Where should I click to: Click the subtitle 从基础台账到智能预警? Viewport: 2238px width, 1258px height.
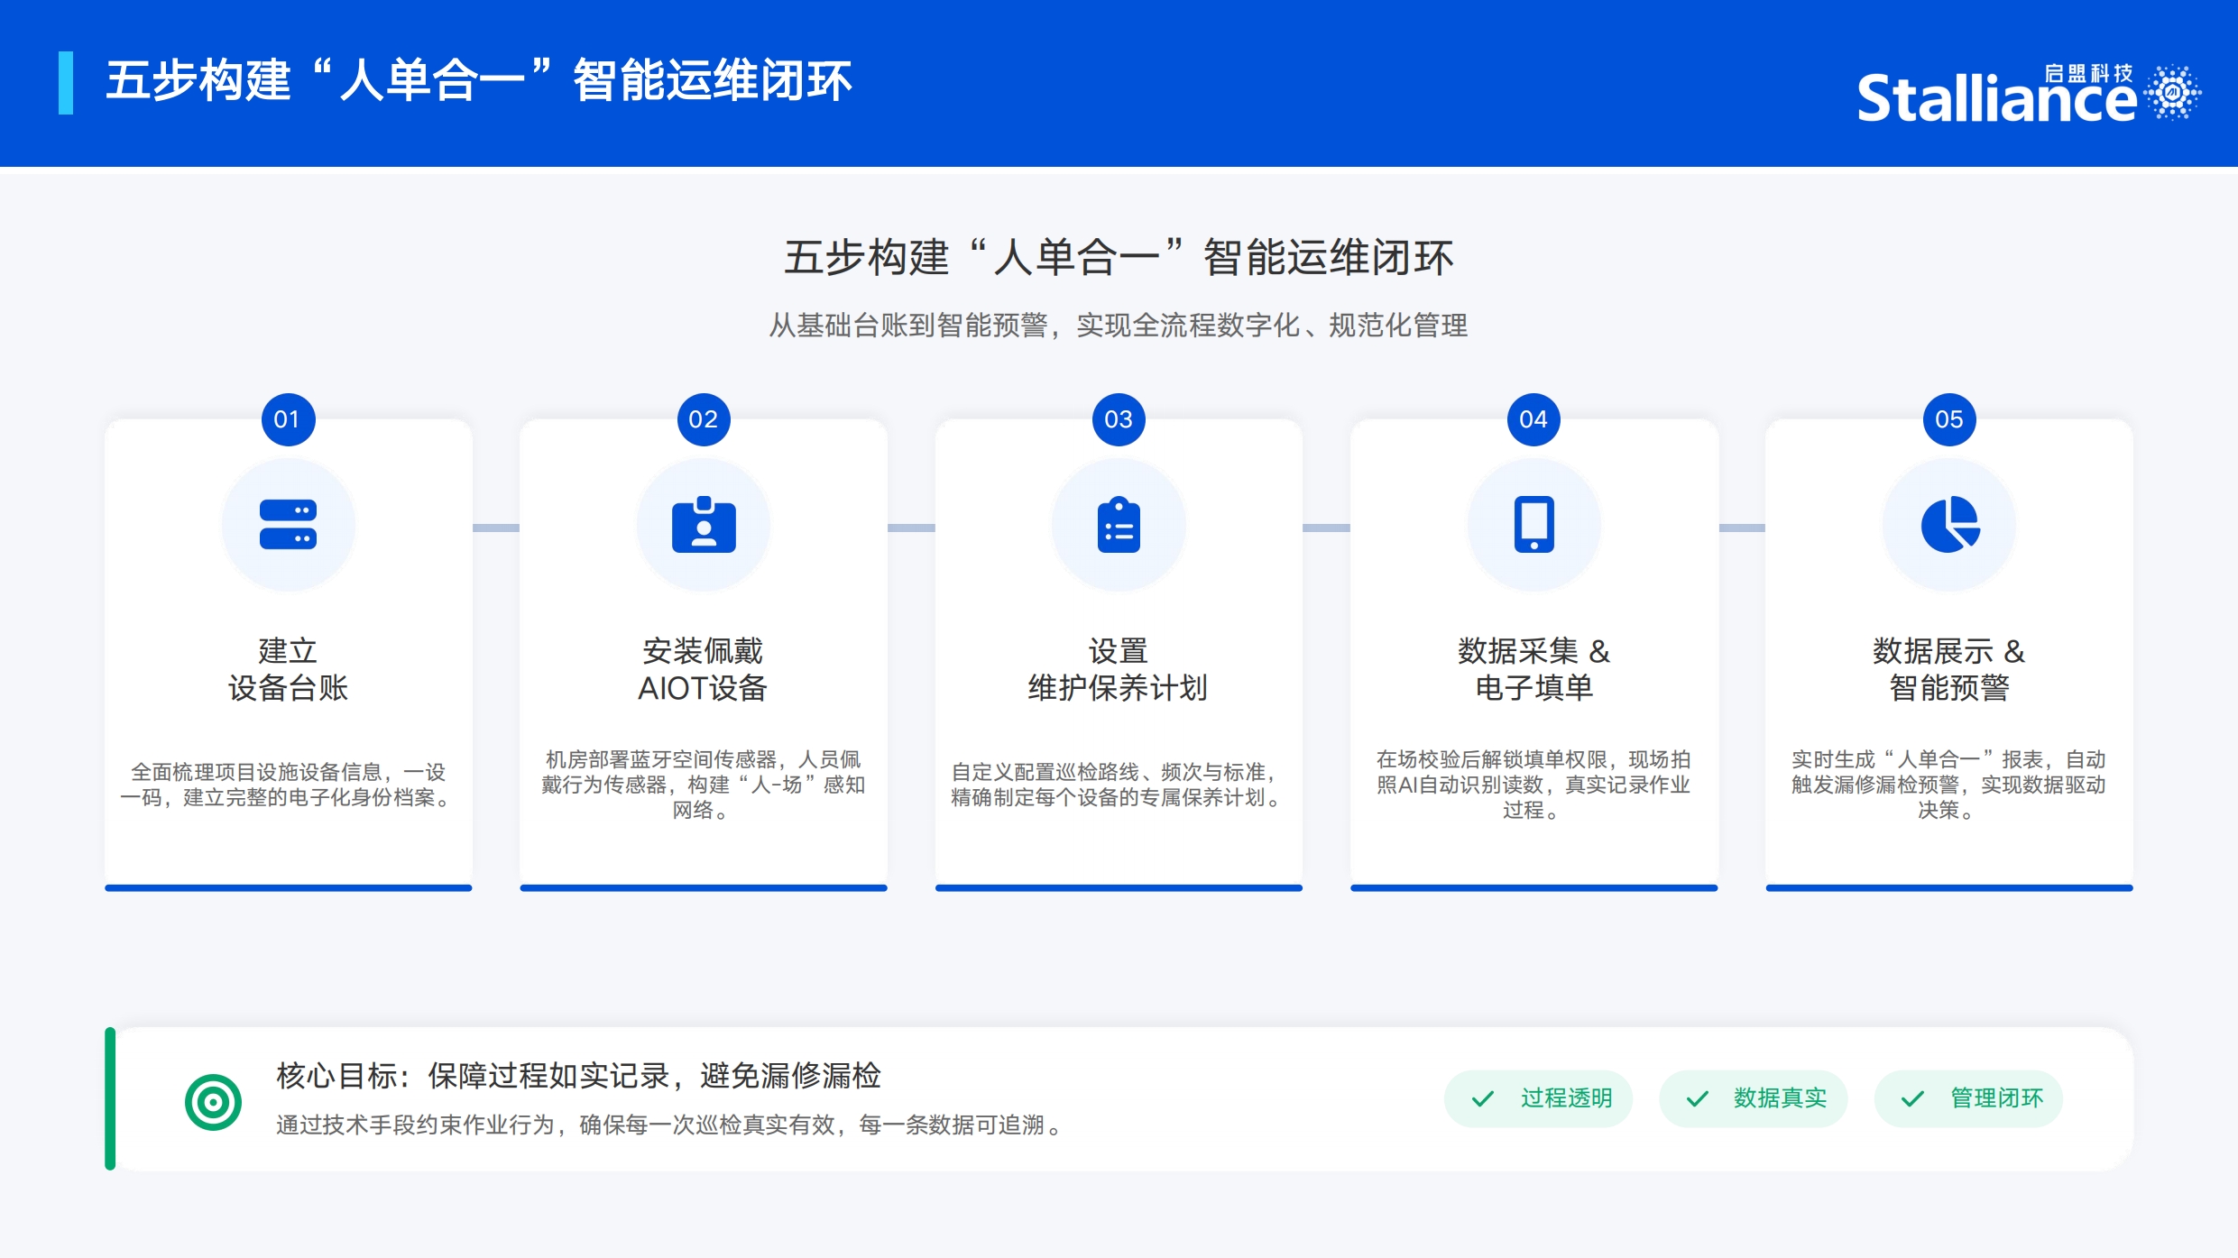(1119, 326)
